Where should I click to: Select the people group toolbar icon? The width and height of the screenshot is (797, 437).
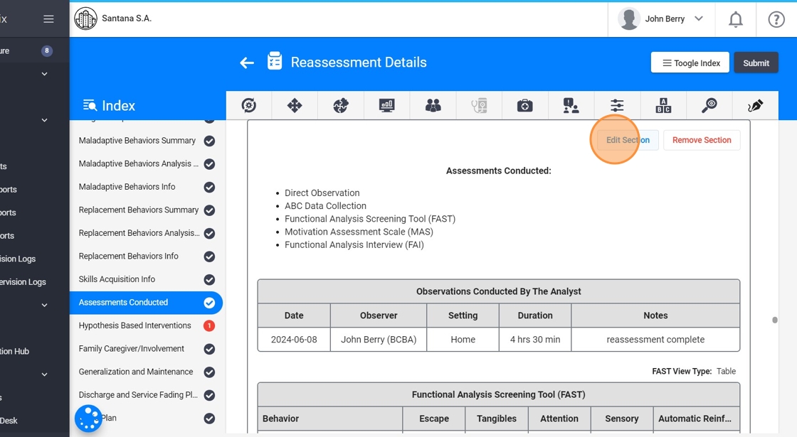click(x=433, y=106)
